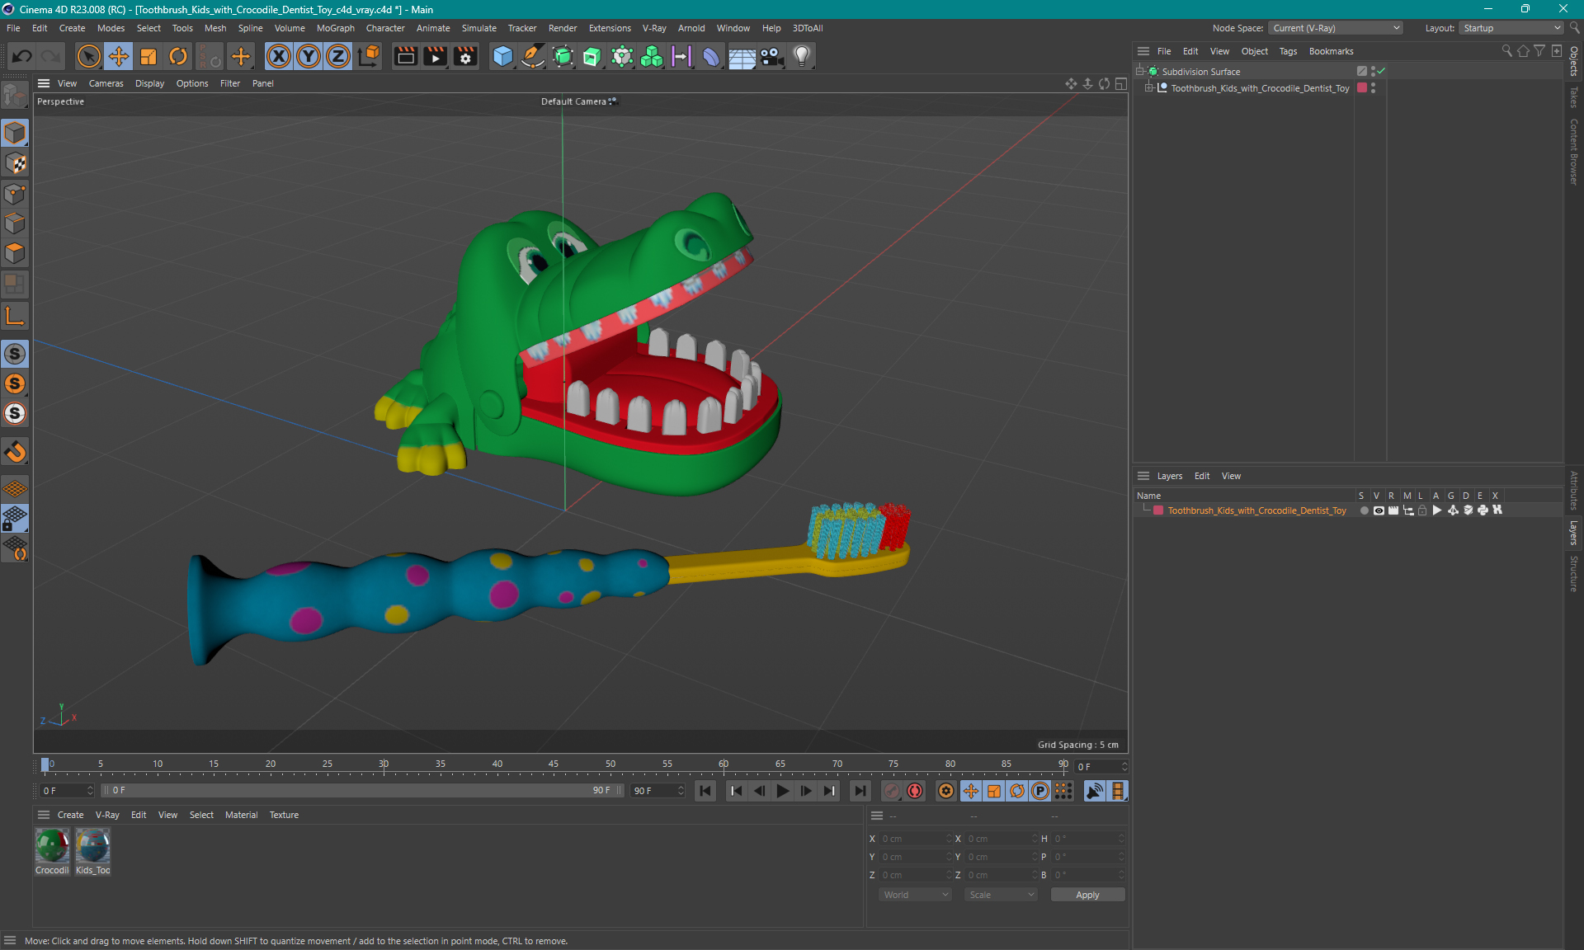
Task: Click the Enable Axis L-shaped icon
Action: 15,316
